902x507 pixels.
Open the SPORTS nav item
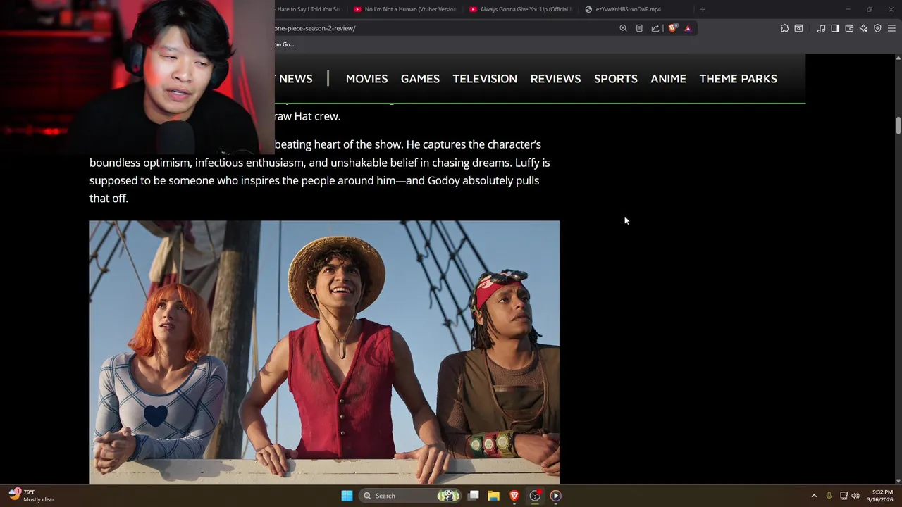pyautogui.click(x=615, y=79)
